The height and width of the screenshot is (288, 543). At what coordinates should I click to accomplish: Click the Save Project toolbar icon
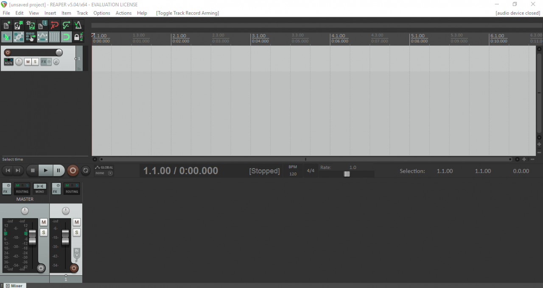[x=31, y=25]
